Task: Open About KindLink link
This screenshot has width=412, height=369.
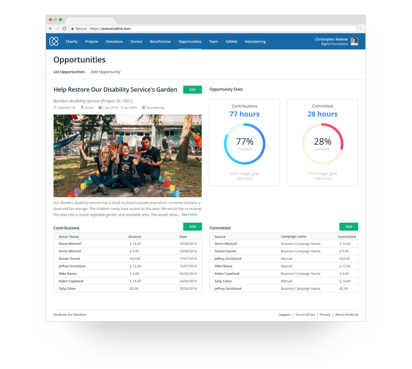Action: tap(347, 315)
